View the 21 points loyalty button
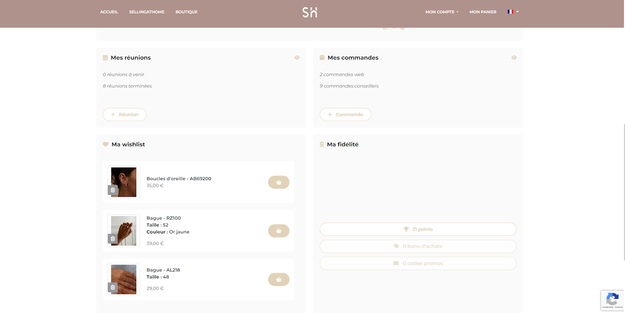 pos(417,229)
